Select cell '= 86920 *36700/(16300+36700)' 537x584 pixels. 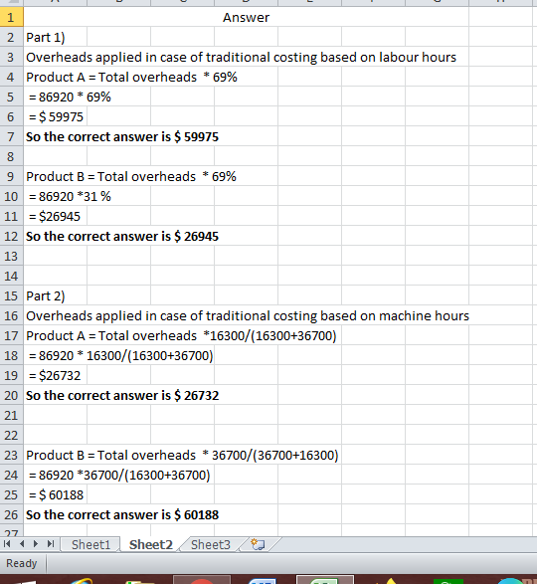[x=119, y=476]
